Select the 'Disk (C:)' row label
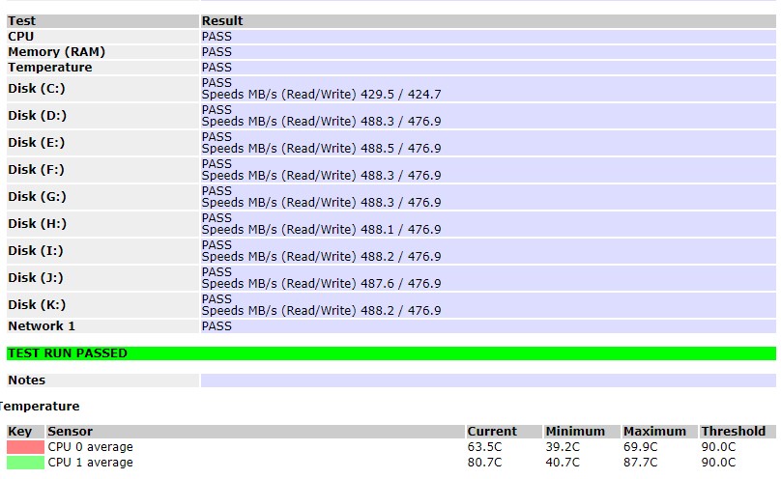Screen dimensions: 781x479 pyautogui.click(x=37, y=89)
